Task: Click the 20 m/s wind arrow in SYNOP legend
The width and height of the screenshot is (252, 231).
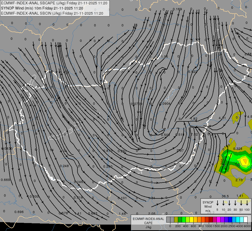Action: pyautogui.click(x=229, y=203)
